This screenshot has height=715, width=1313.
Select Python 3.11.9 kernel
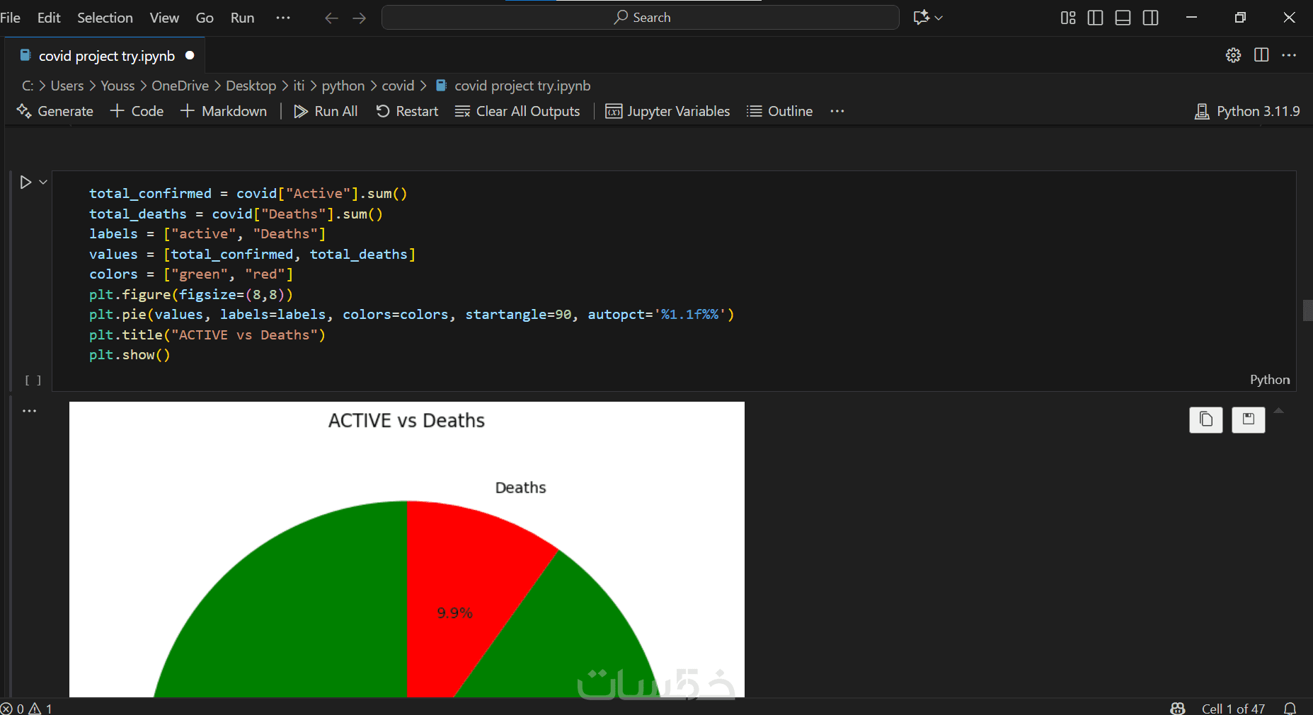point(1247,111)
